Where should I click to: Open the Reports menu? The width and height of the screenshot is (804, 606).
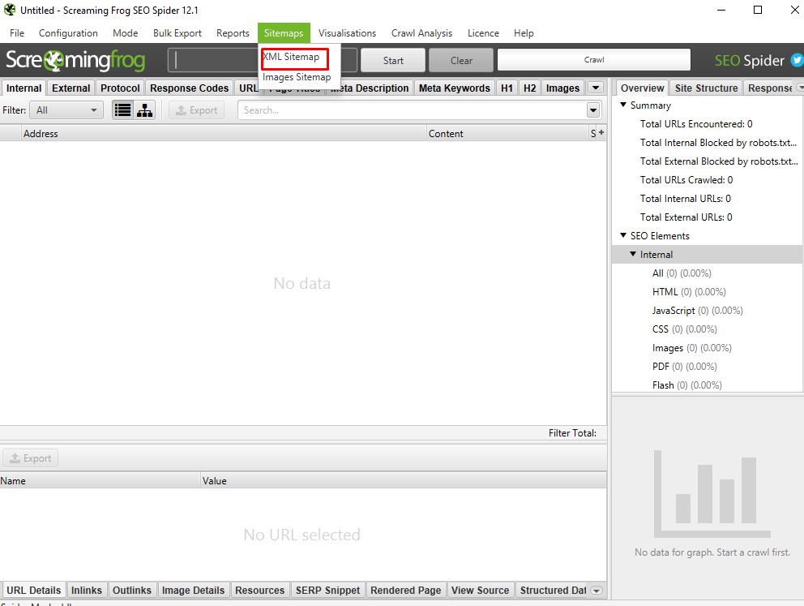pyautogui.click(x=233, y=32)
